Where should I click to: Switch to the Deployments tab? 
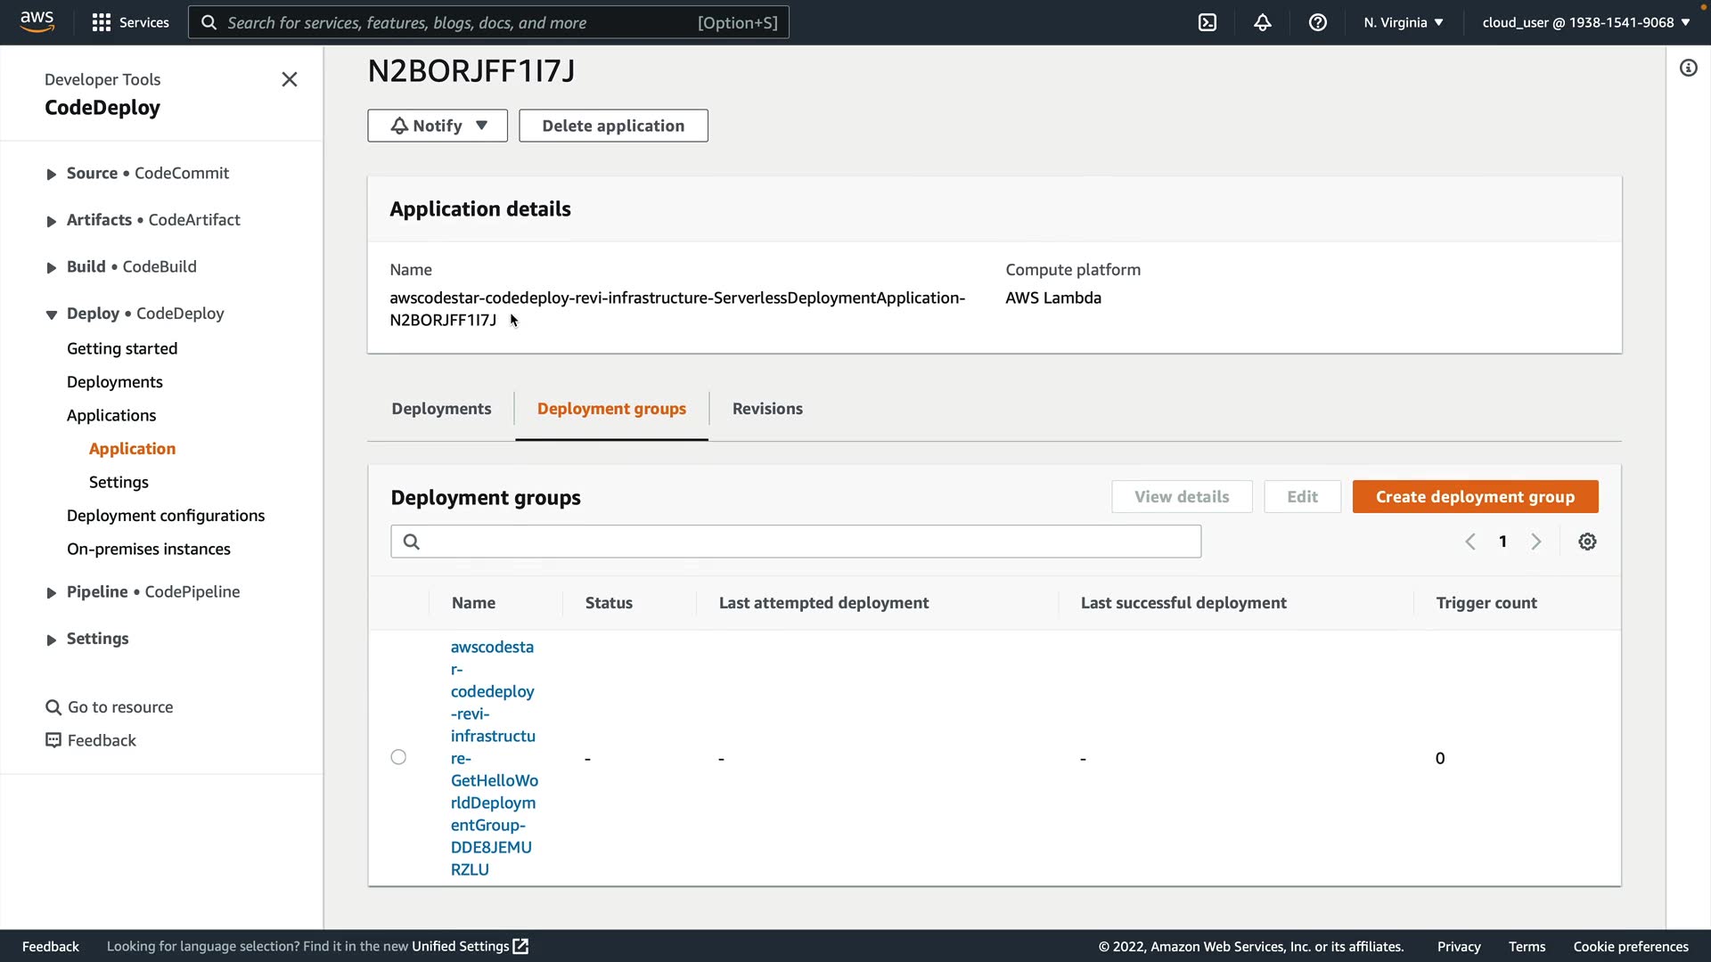click(x=441, y=409)
